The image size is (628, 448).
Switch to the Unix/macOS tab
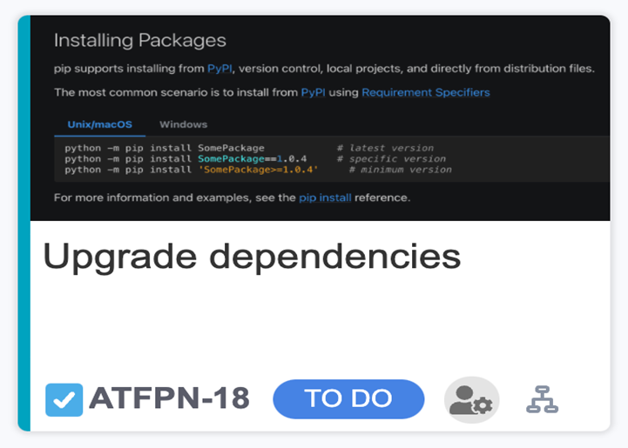pyautogui.click(x=99, y=124)
